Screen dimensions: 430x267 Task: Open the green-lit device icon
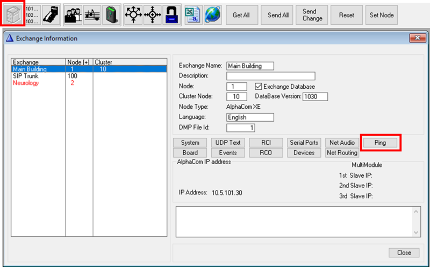111,15
